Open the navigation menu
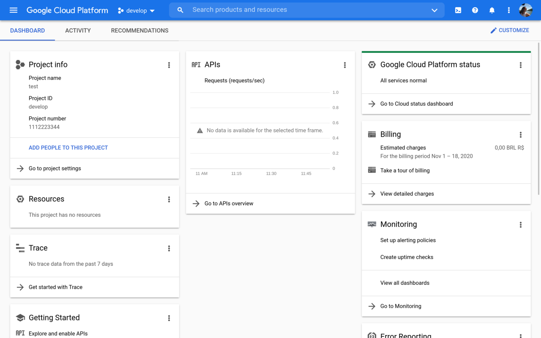The image size is (541, 338). click(x=12, y=10)
